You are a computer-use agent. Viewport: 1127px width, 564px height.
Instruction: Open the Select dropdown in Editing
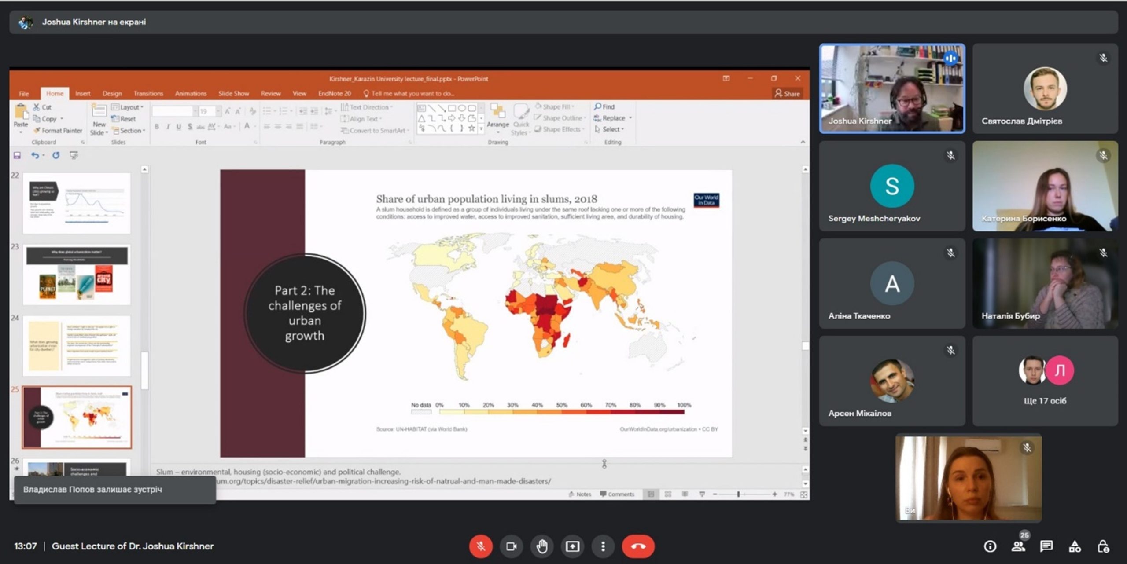(610, 129)
